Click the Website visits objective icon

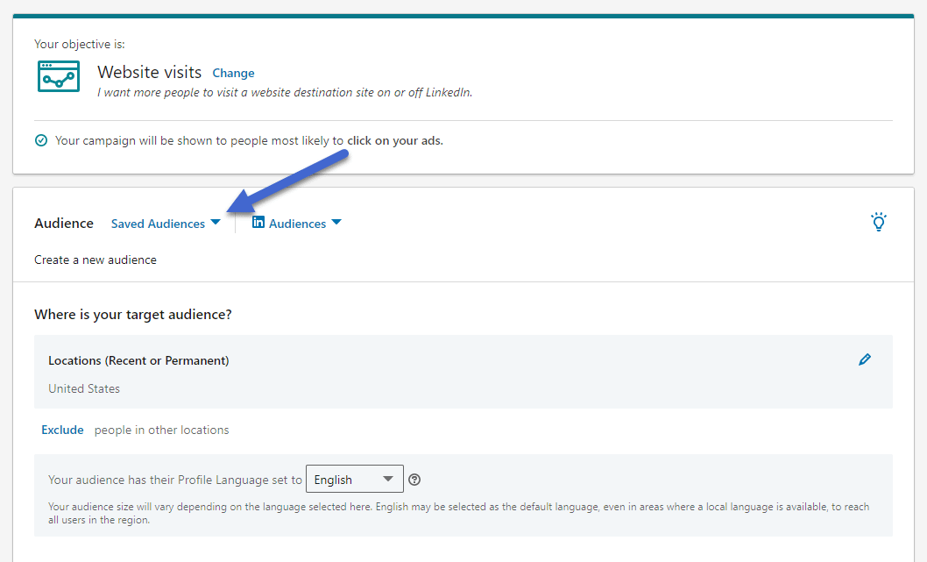point(59,76)
